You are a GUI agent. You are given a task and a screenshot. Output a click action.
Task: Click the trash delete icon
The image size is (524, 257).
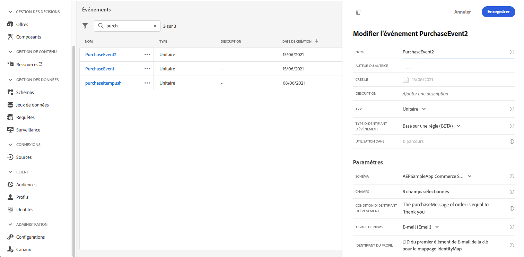(358, 12)
